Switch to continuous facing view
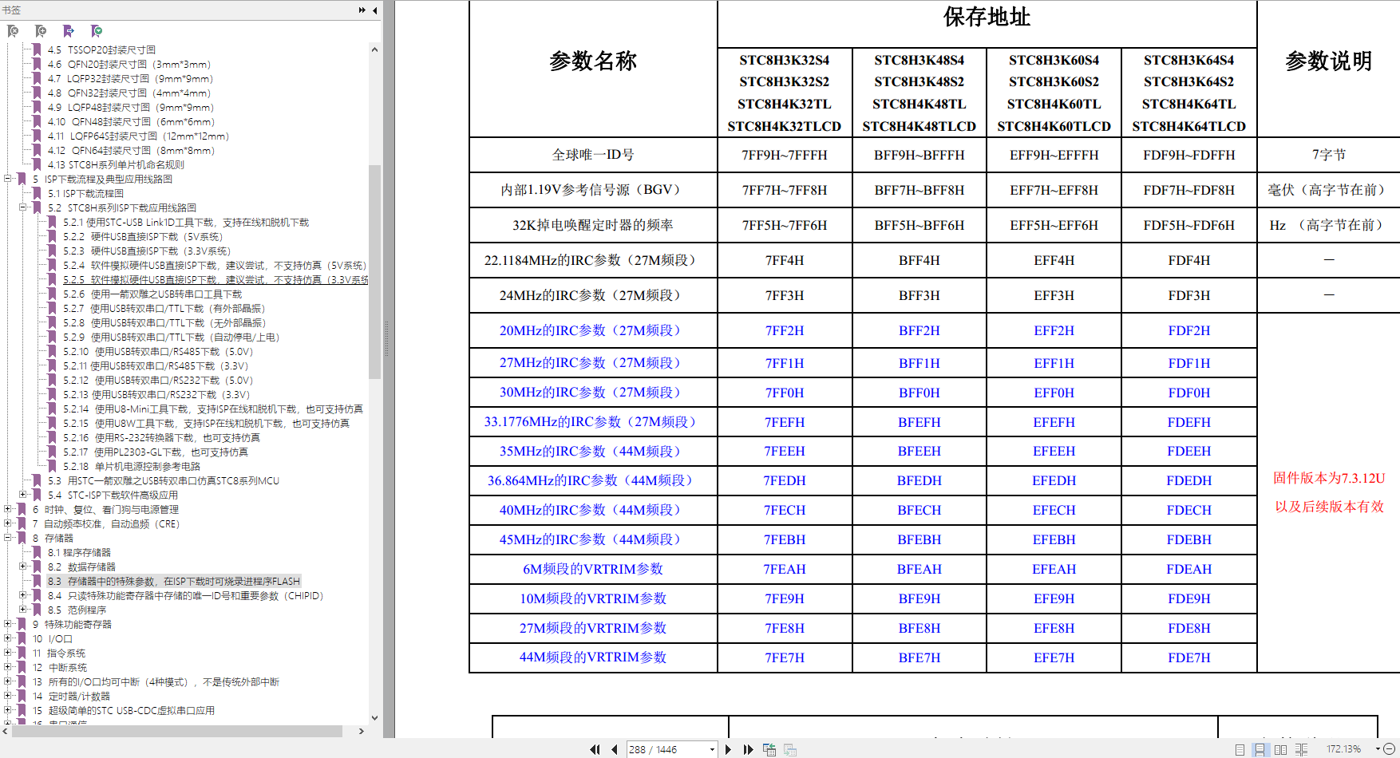 point(1301,749)
